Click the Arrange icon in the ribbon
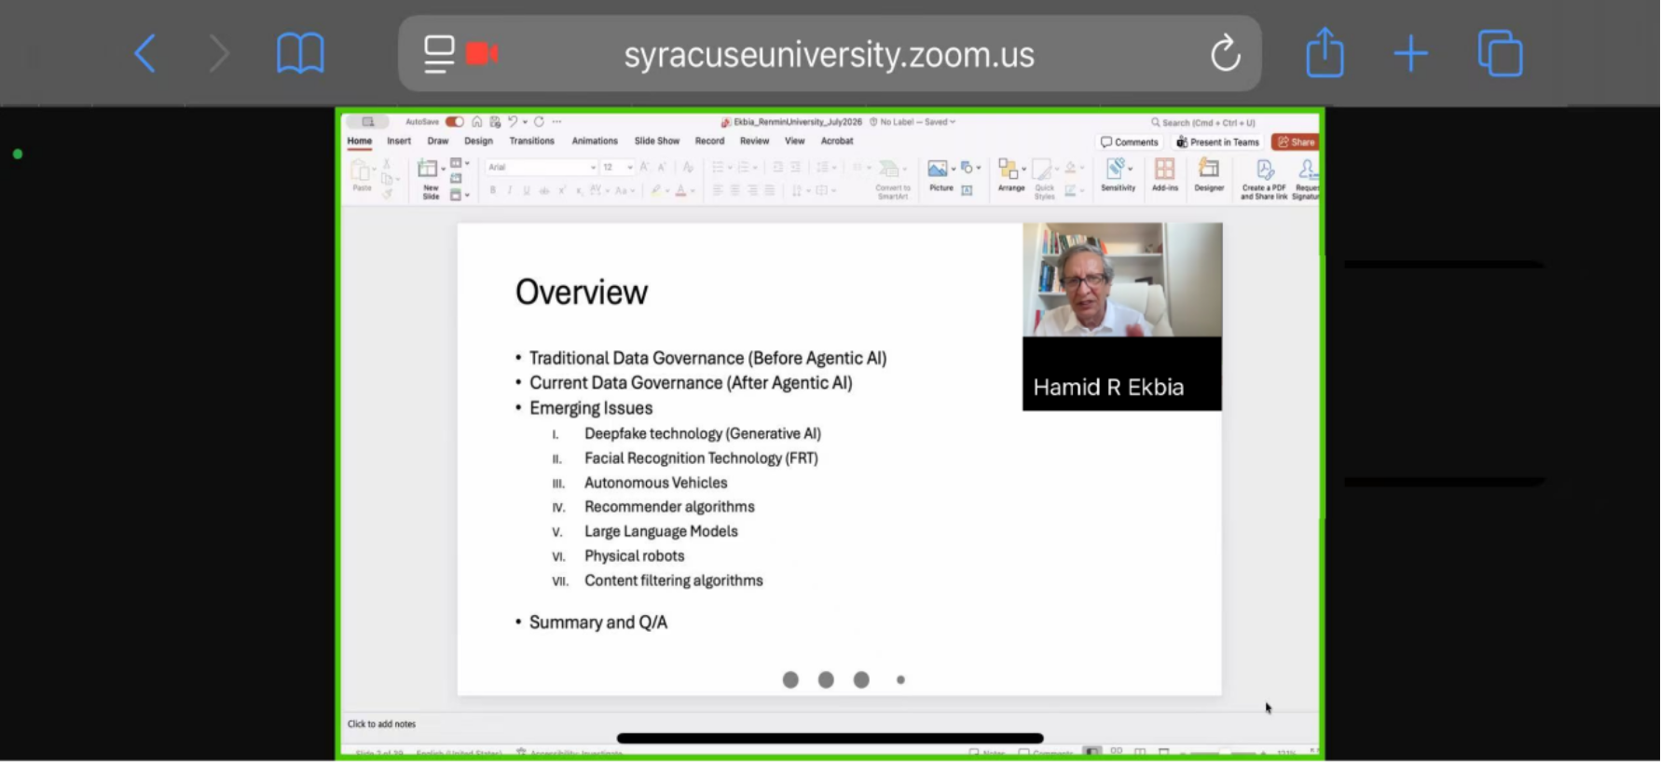 tap(1010, 175)
